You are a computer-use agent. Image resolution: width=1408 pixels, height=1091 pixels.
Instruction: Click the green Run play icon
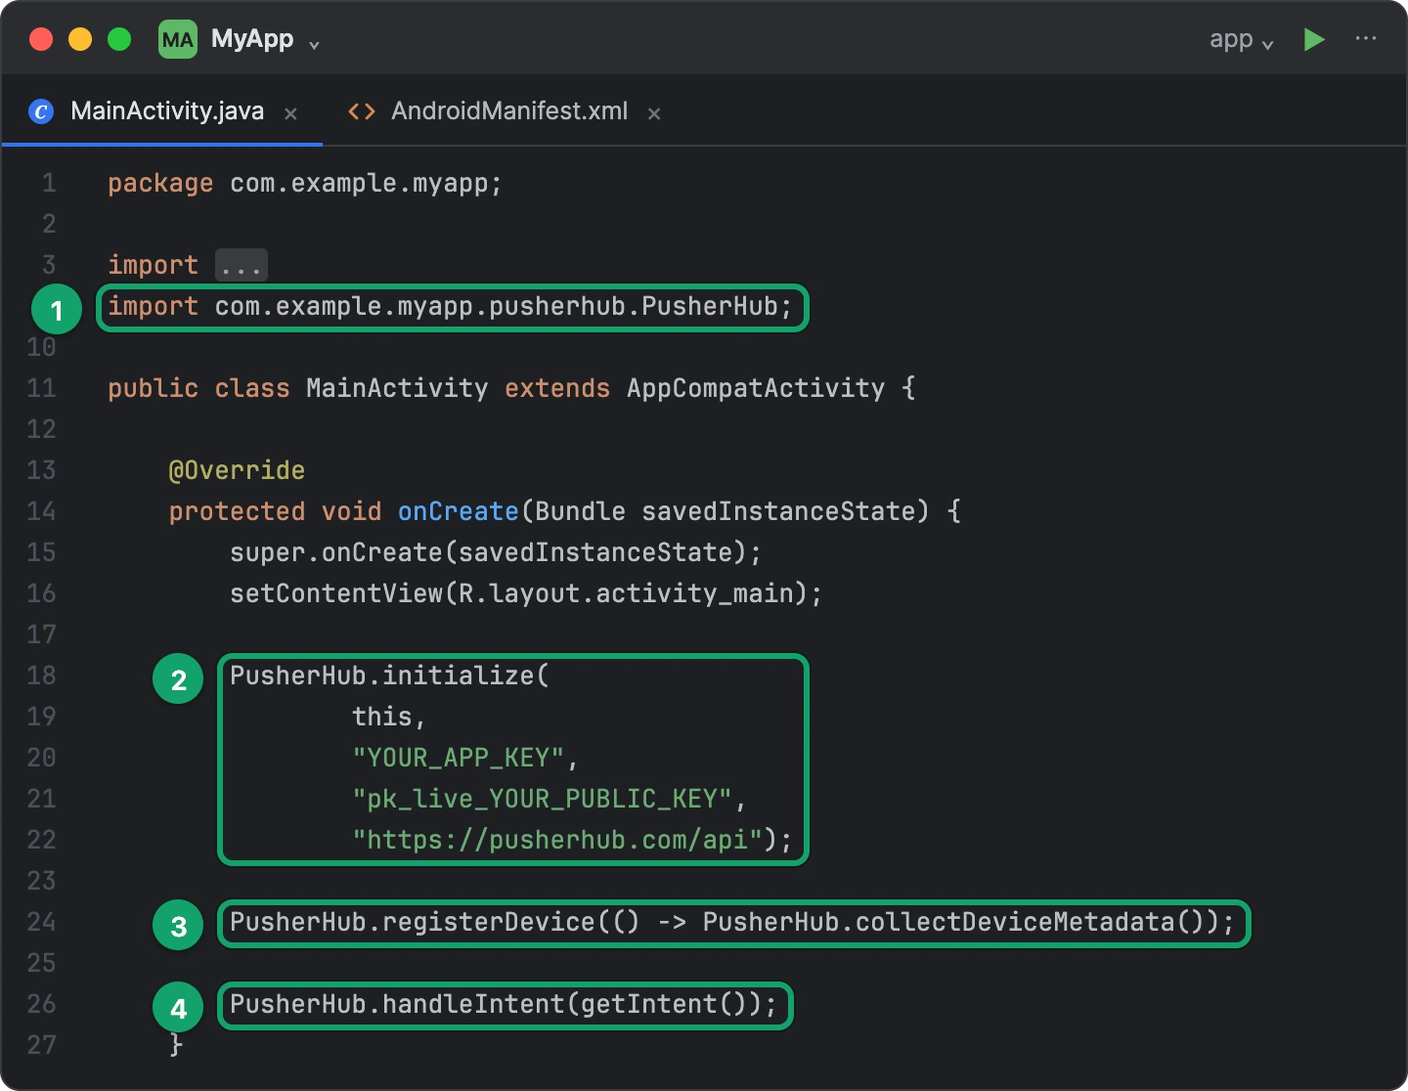[x=1314, y=39]
